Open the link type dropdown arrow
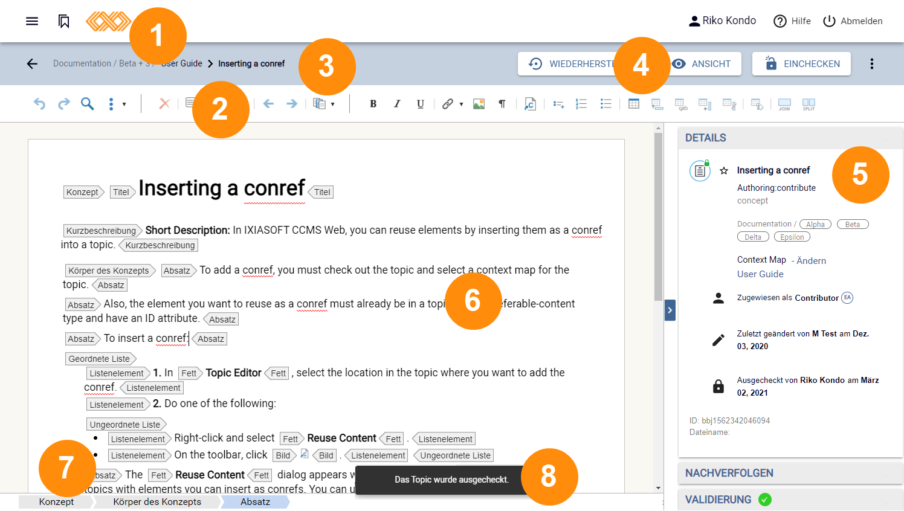The width and height of the screenshot is (904, 511). tap(461, 104)
